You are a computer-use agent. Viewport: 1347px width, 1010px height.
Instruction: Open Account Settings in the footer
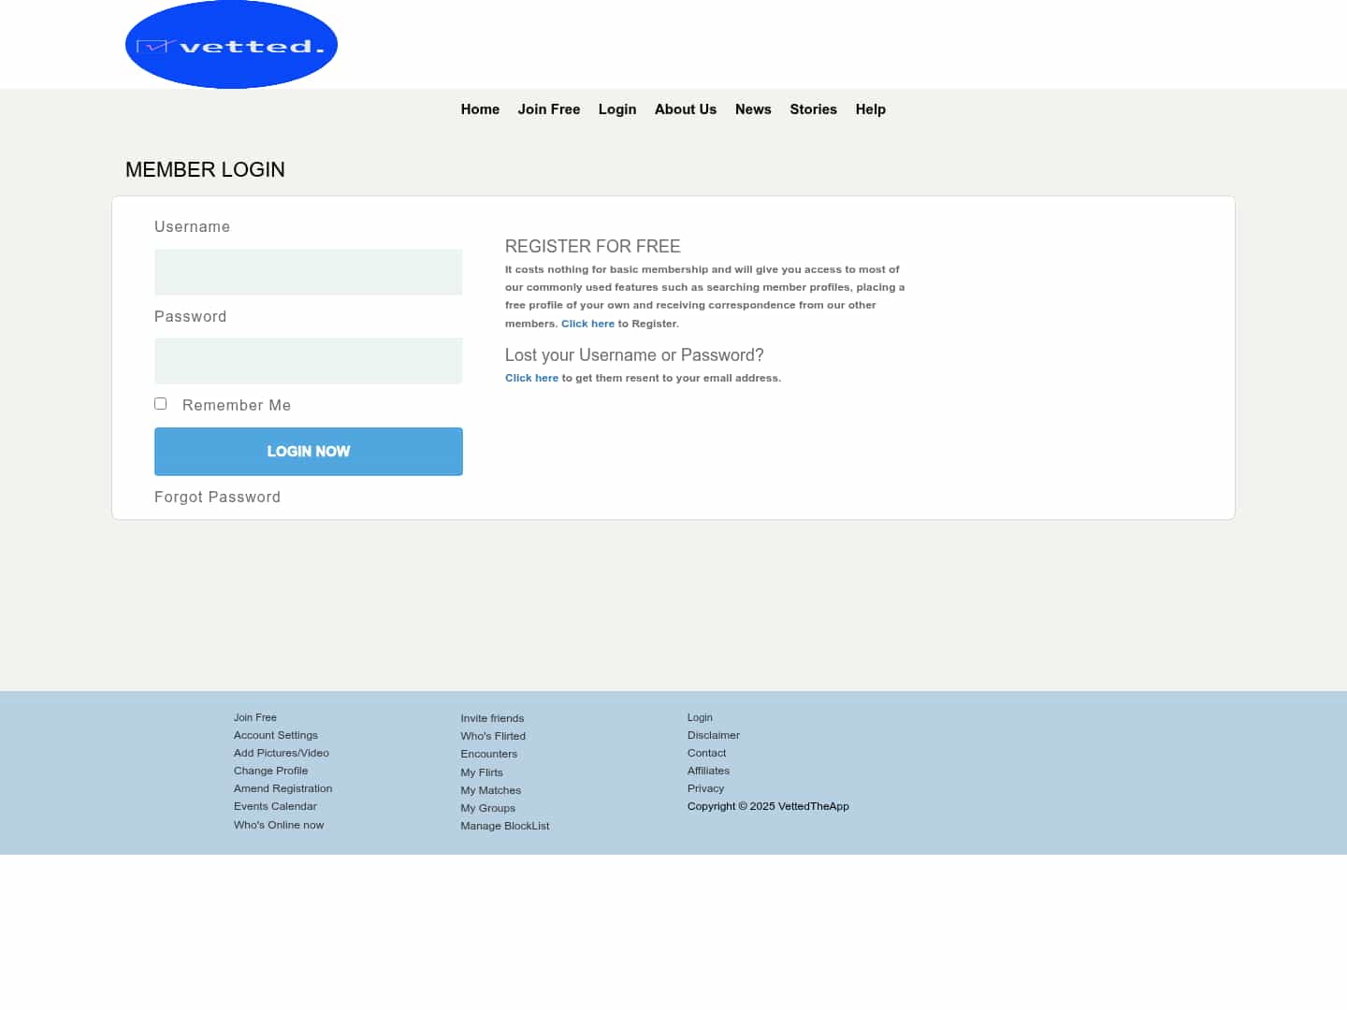(x=275, y=735)
